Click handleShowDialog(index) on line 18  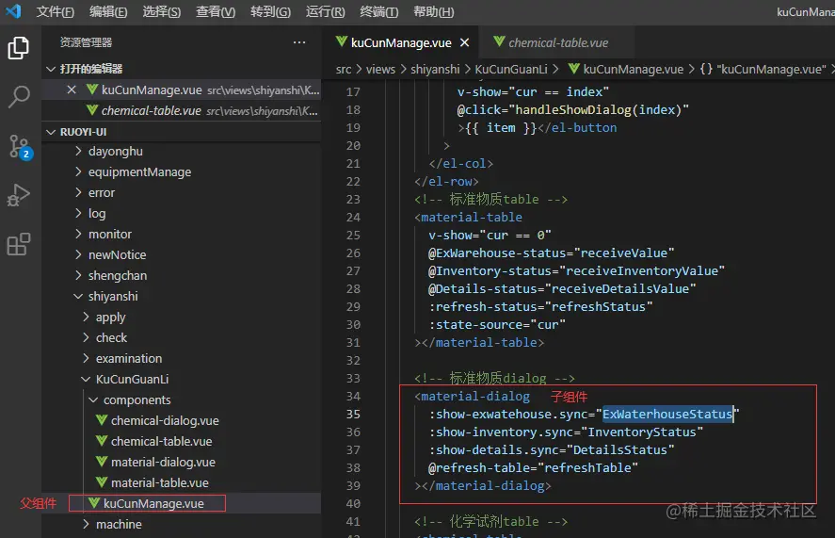[x=598, y=110]
